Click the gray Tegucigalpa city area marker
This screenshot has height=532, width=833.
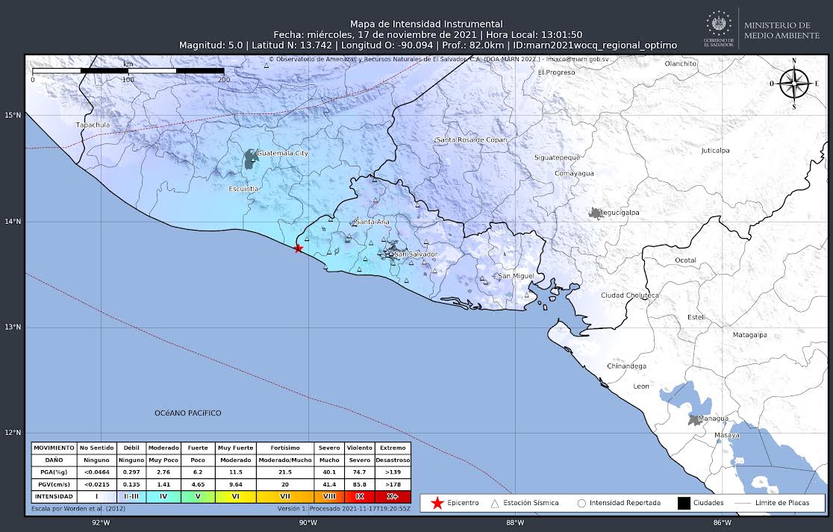[596, 213]
